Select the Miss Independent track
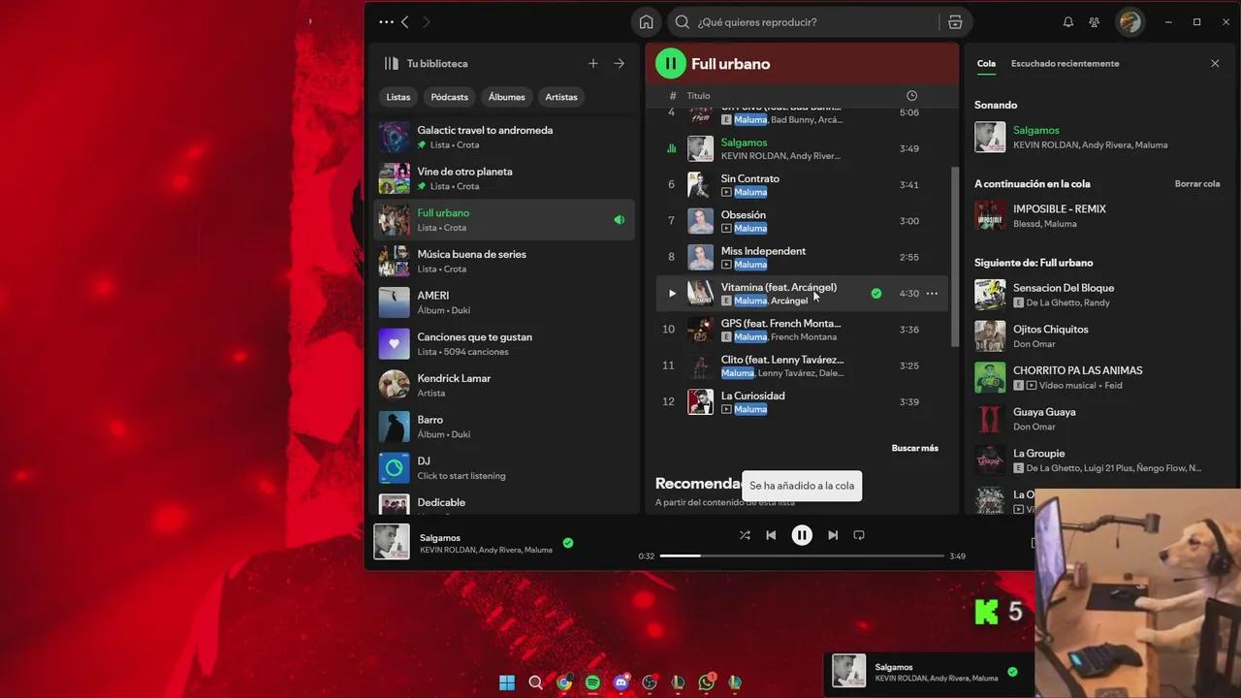The height and width of the screenshot is (698, 1241). [x=802, y=257]
